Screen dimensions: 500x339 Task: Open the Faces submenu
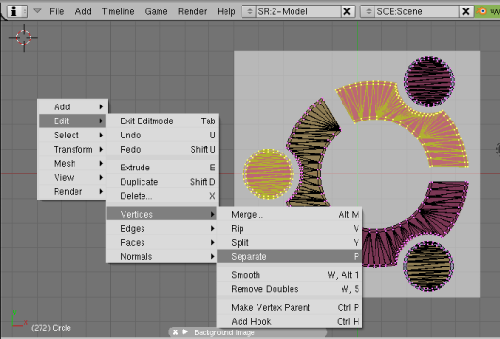pyautogui.click(x=162, y=243)
